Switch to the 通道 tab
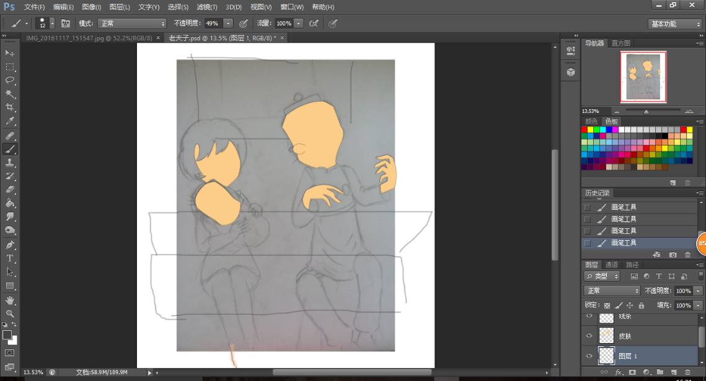The width and height of the screenshot is (706, 381). coord(611,265)
